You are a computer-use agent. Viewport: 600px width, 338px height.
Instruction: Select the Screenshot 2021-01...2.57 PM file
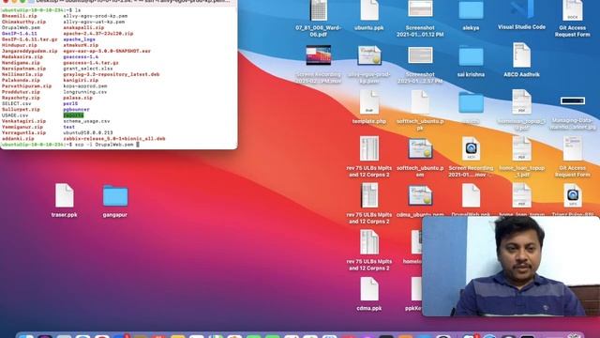tap(420, 55)
